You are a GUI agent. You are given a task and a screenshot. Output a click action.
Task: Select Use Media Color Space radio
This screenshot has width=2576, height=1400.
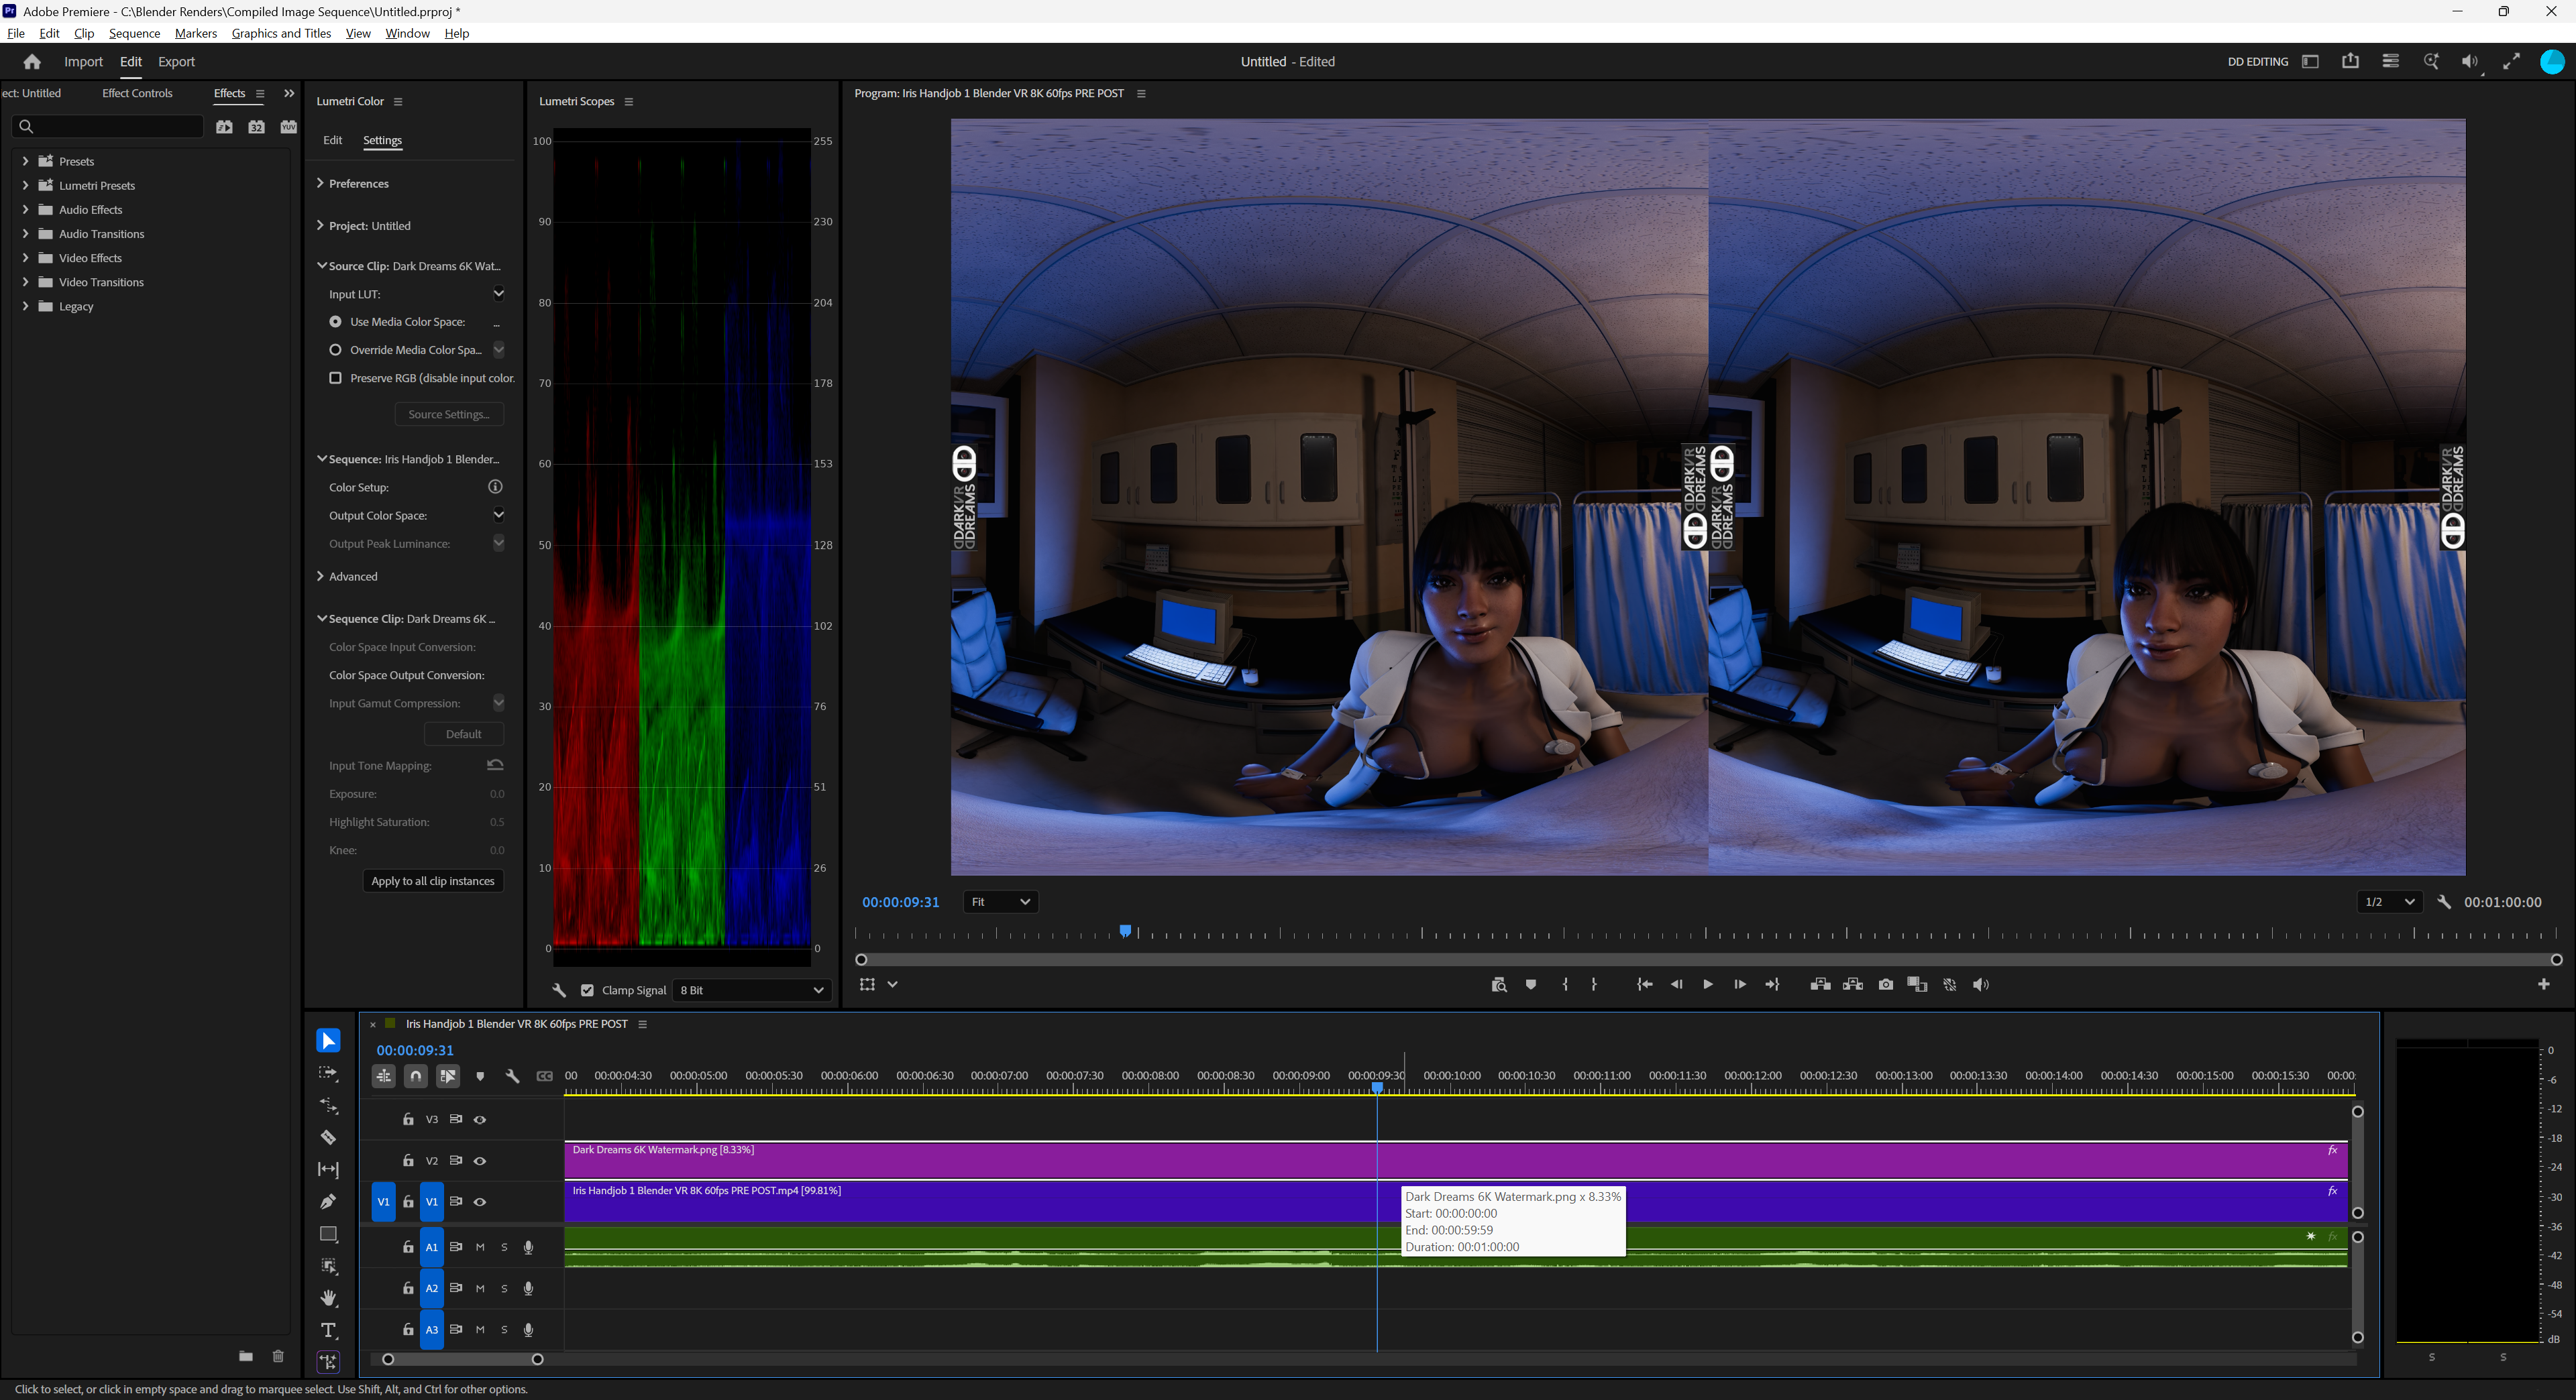coord(335,322)
